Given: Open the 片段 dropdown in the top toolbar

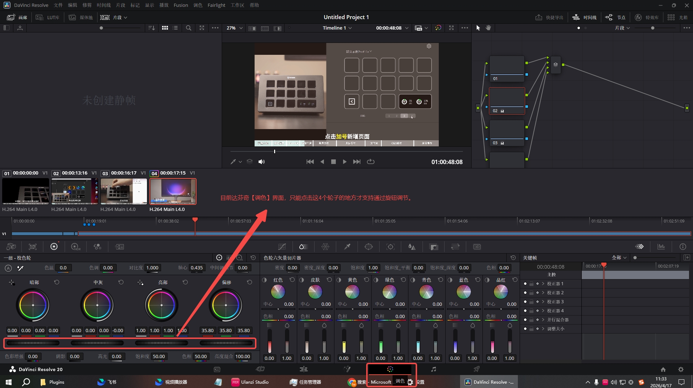Looking at the screenshot, I should (x=114, y=17).
